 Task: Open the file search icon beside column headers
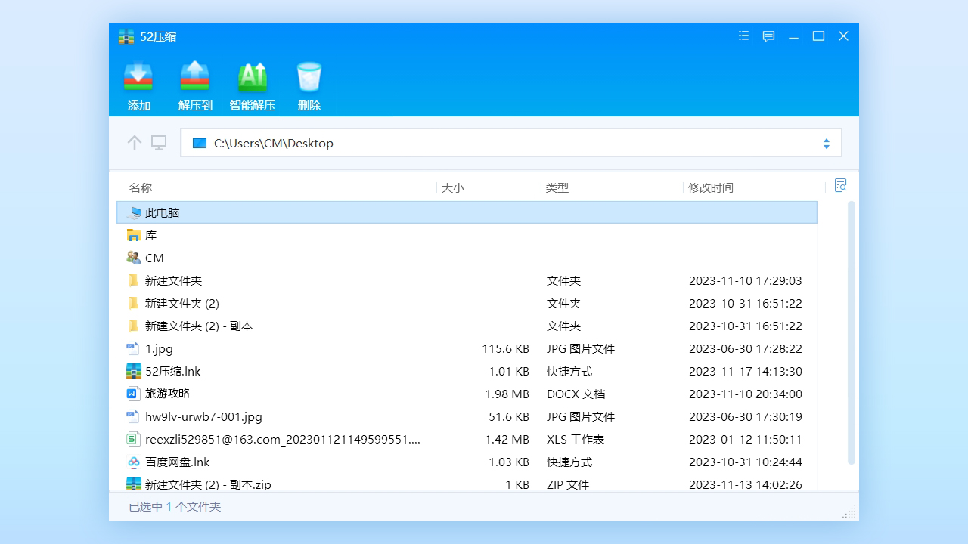[x=840, y=185]
